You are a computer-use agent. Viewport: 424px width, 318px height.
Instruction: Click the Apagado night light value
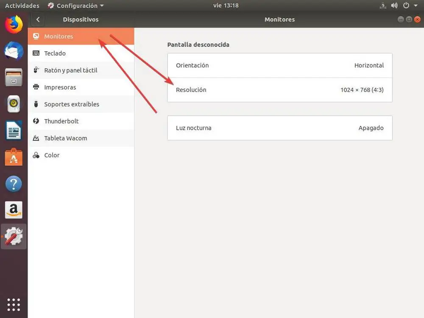click(371, 128)
